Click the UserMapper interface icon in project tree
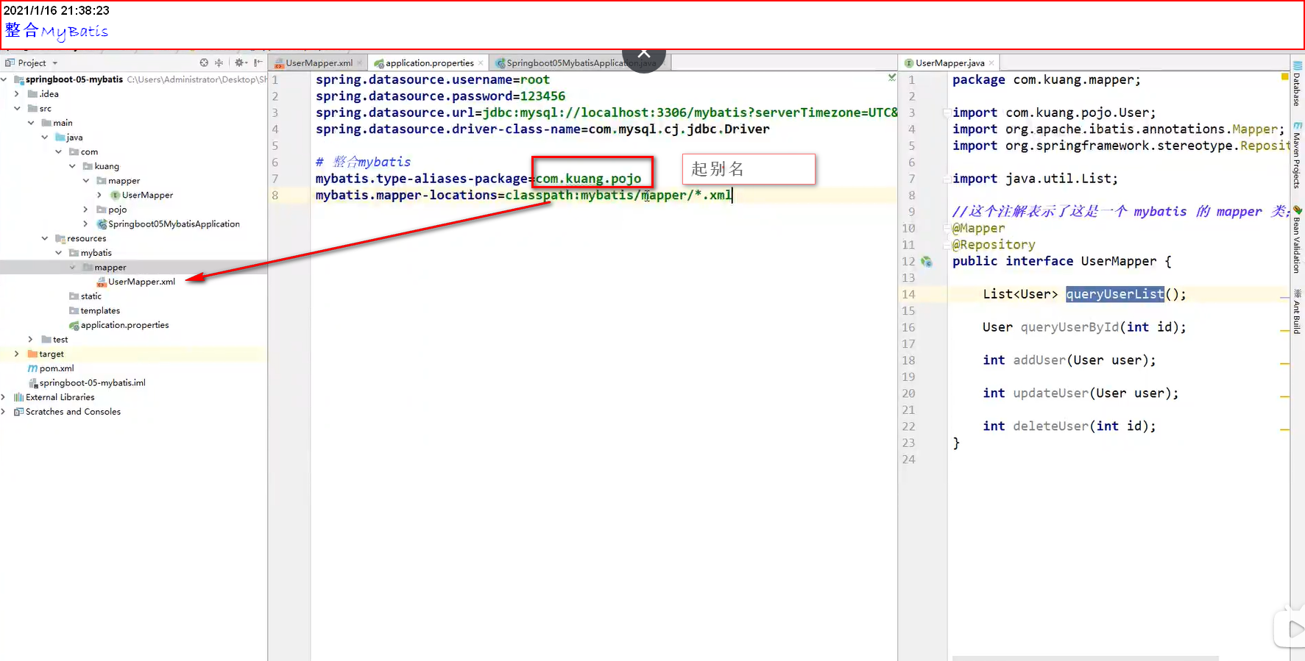Image resolution: width=1305 pixels, height=661 pixels. 116,195
